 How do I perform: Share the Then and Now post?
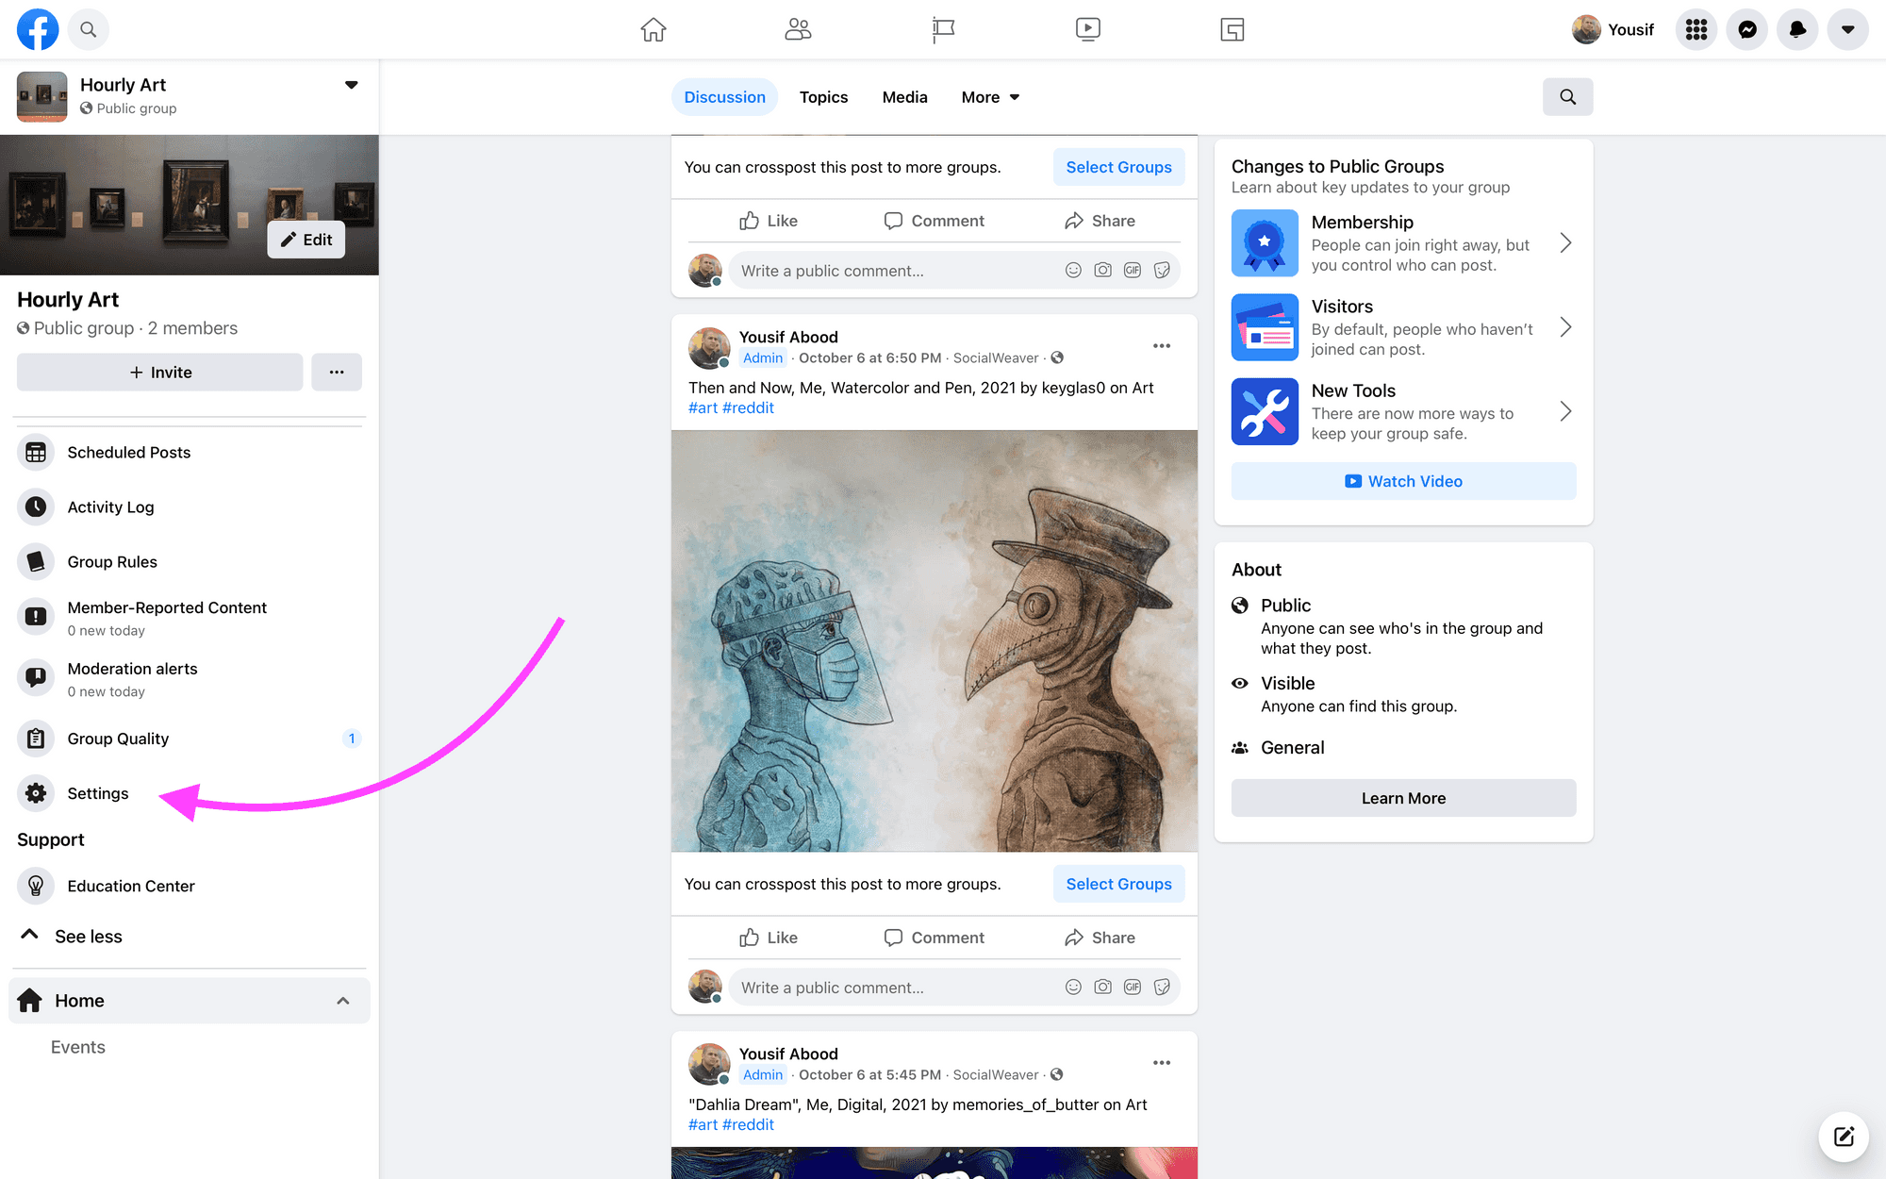(1100, 938)
